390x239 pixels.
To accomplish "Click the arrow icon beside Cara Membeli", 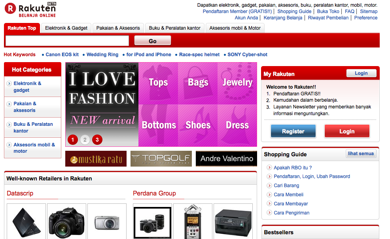I will point(269,194).
